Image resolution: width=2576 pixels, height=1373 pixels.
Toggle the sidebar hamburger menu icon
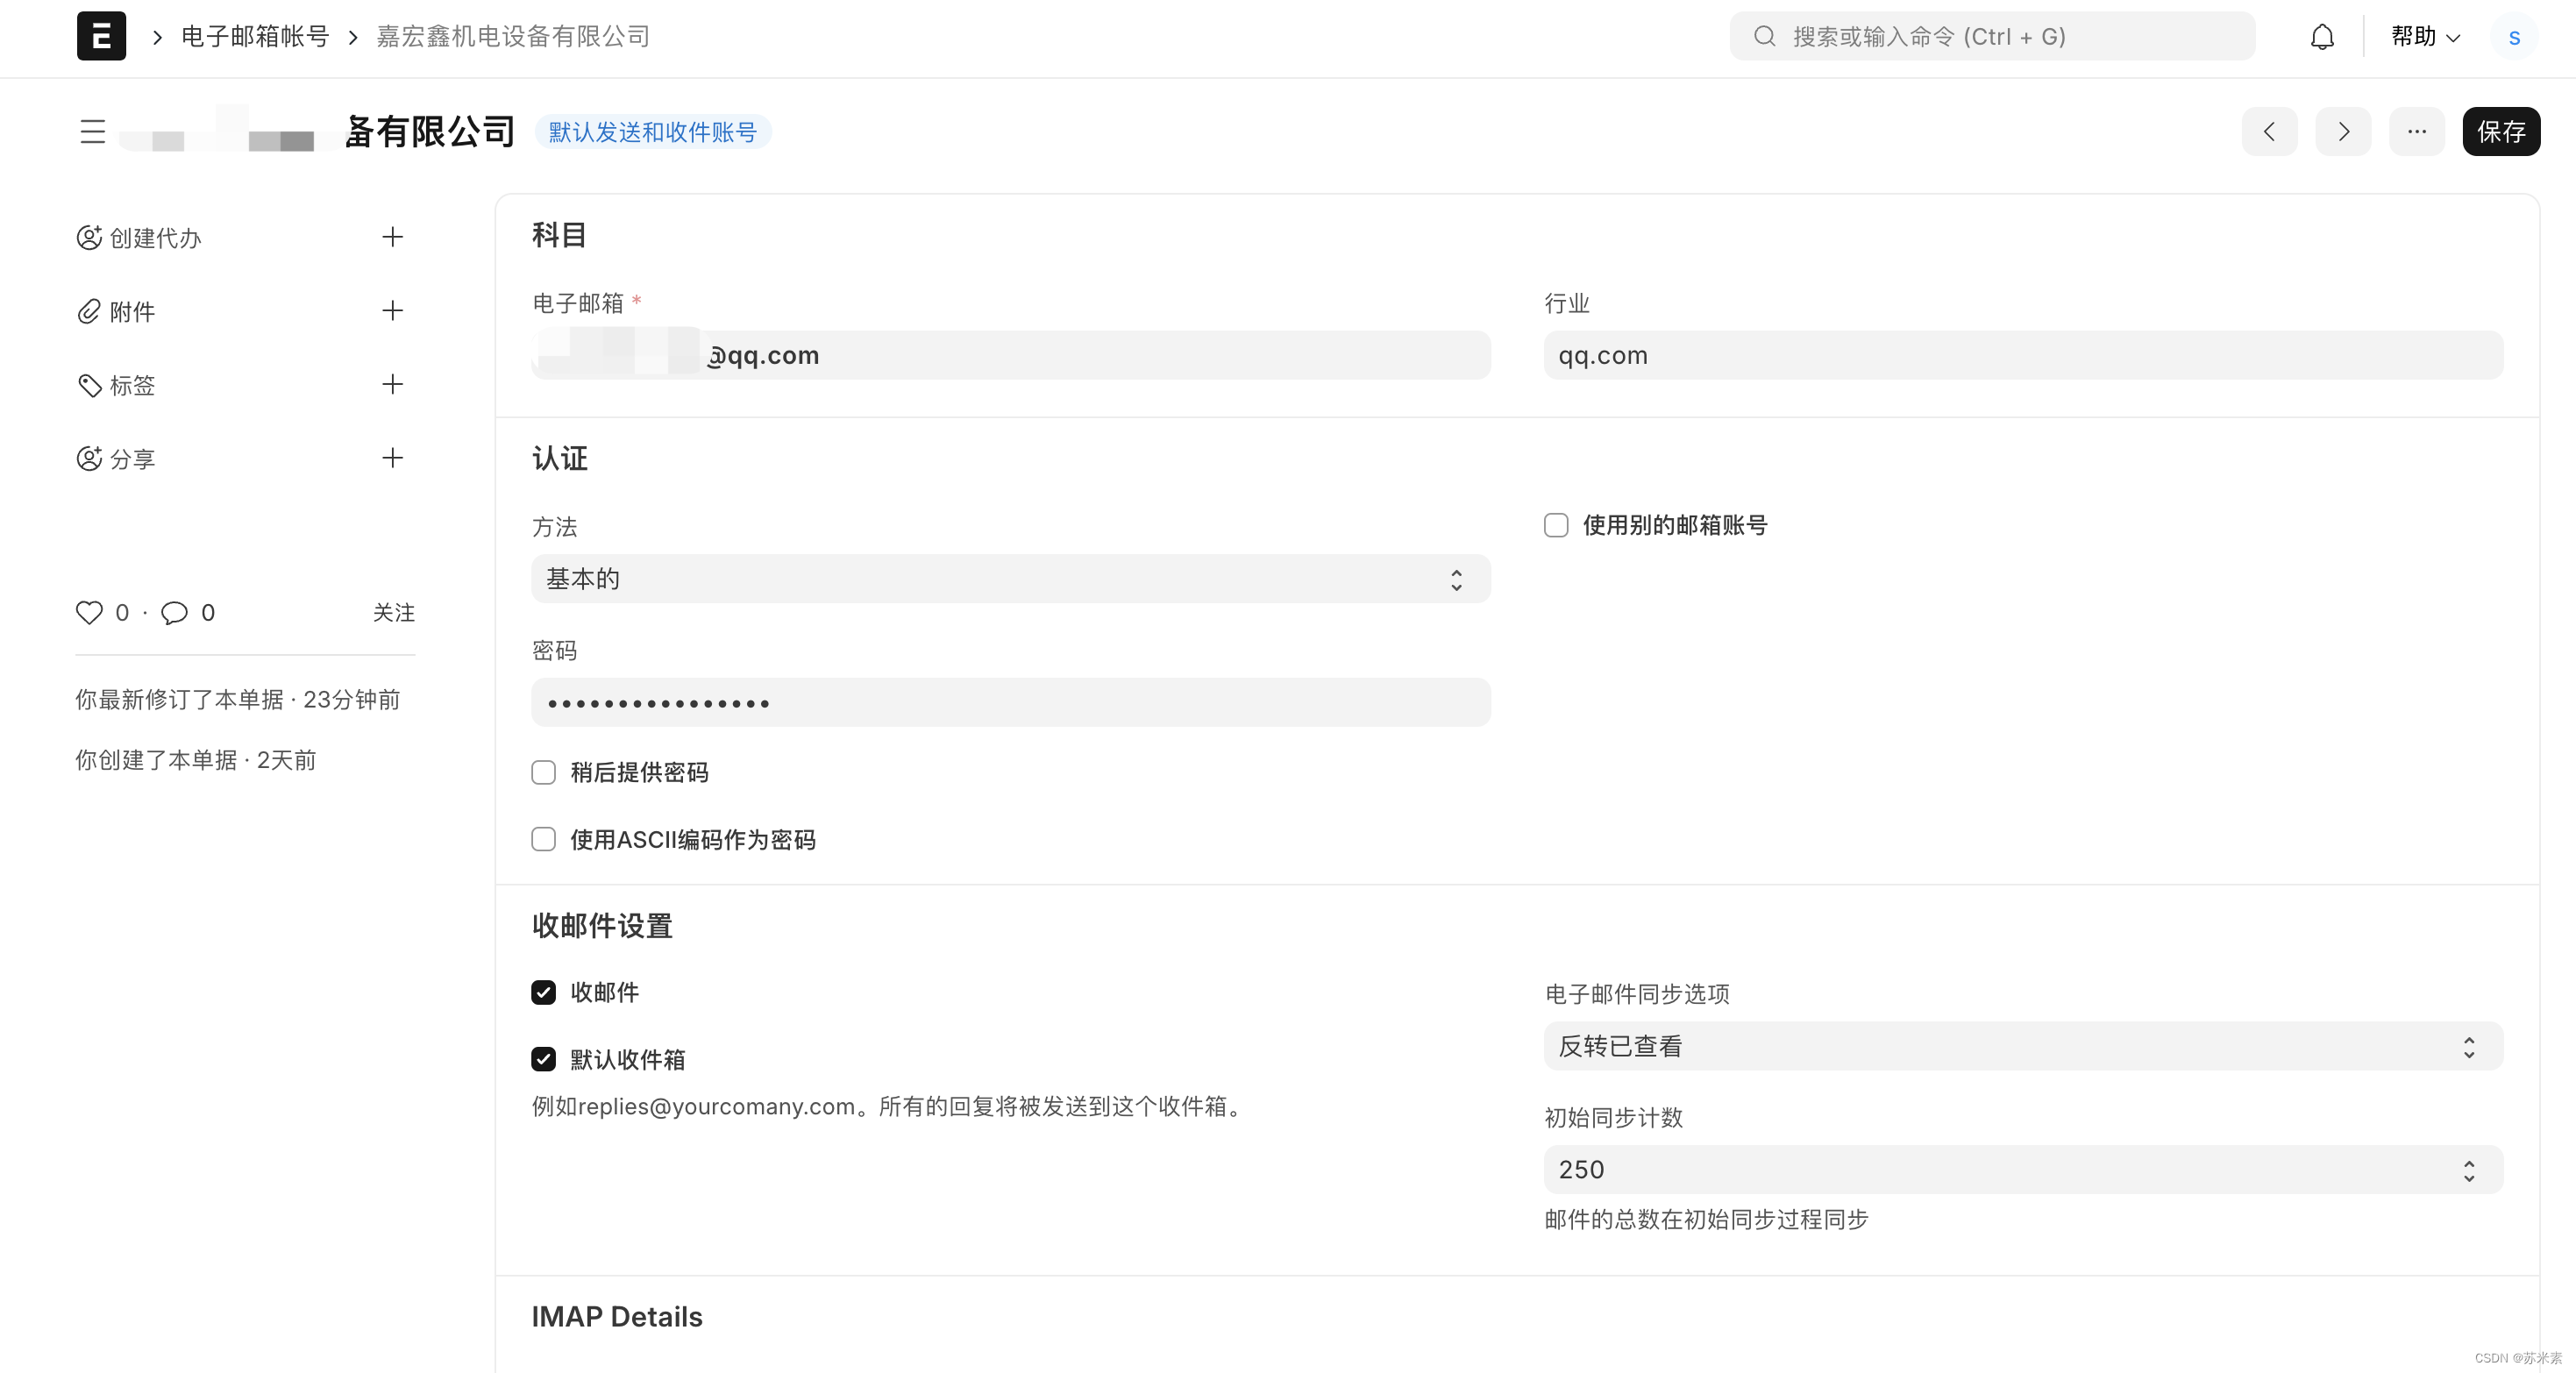click(x=93, y=132)
